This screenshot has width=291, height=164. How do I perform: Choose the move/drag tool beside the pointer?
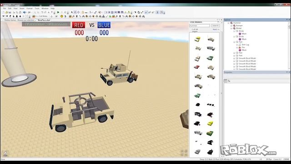tap(75, 12)
